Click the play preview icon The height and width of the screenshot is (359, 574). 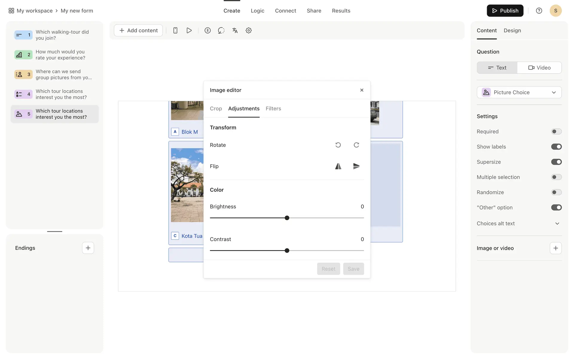point(189,31)
